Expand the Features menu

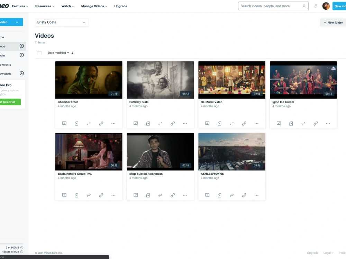[20, 6]
